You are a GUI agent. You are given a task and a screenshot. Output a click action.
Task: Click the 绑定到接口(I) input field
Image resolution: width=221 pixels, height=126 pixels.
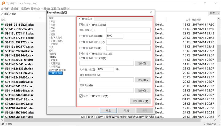128,30
